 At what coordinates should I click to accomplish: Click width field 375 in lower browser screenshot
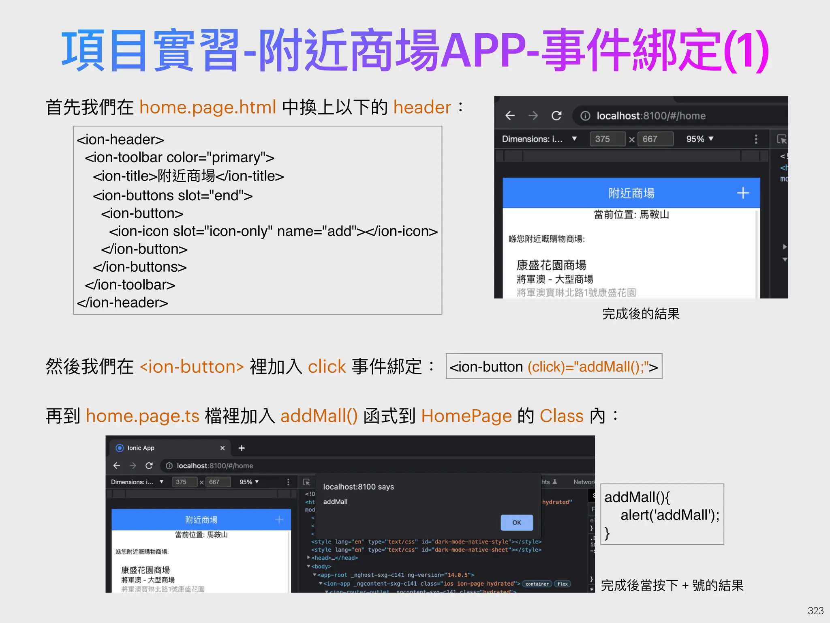(x=185, y=482)
